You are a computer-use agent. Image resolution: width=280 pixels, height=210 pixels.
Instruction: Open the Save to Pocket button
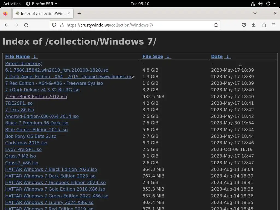click(244, 25)
